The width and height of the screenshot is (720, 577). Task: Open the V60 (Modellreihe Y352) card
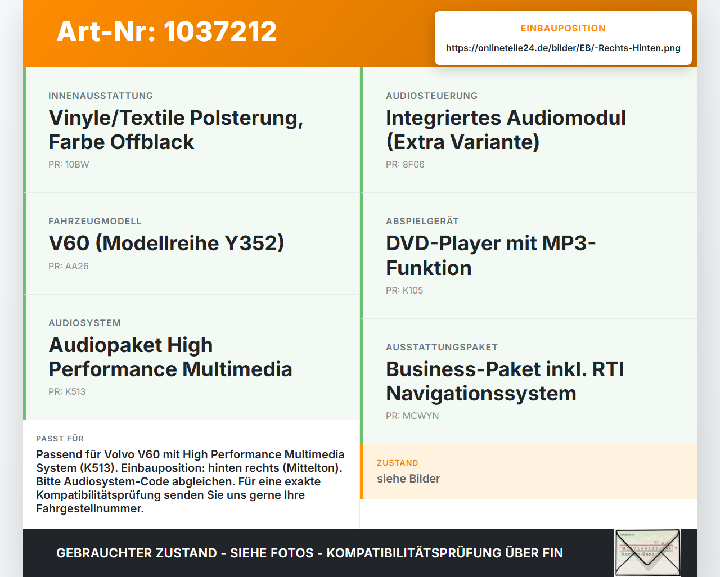click(191, 244)
